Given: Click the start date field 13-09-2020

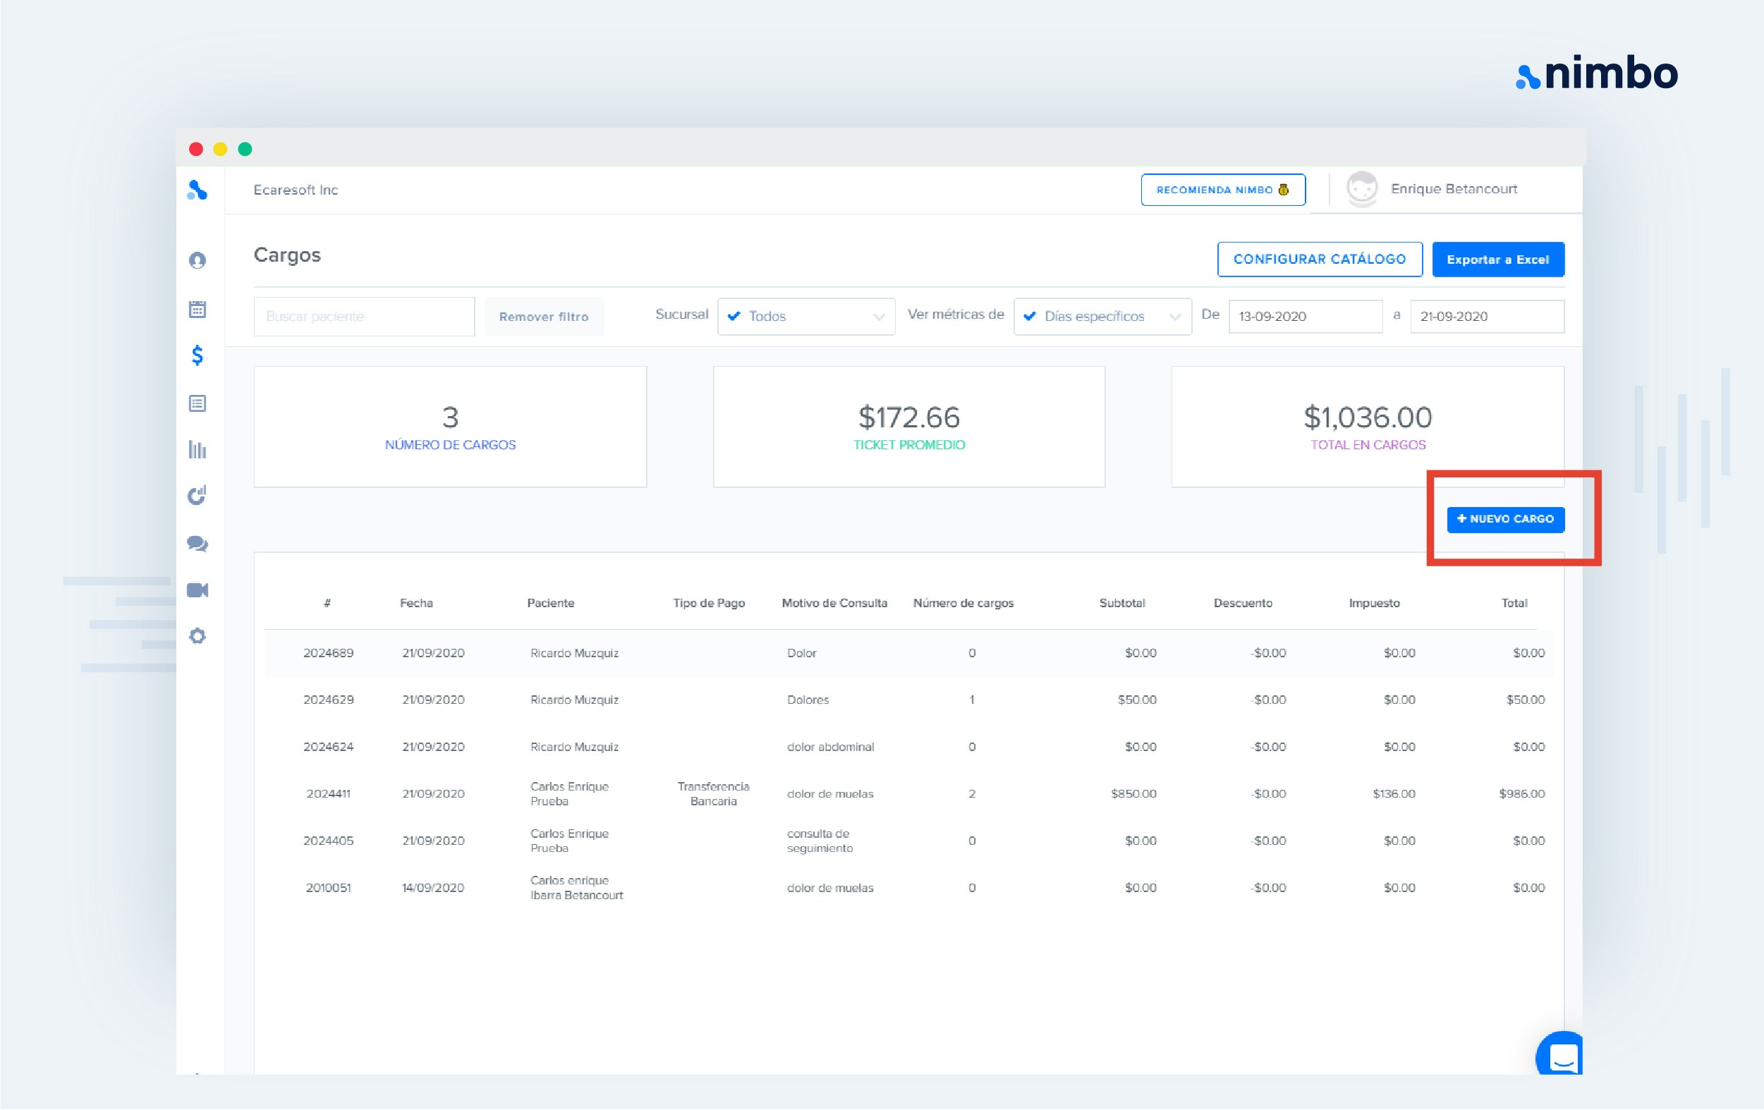Looking at the screenshot, I should [x=1304, y=317].
